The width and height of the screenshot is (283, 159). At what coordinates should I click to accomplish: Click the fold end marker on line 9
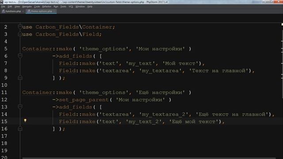pos(20,78)
